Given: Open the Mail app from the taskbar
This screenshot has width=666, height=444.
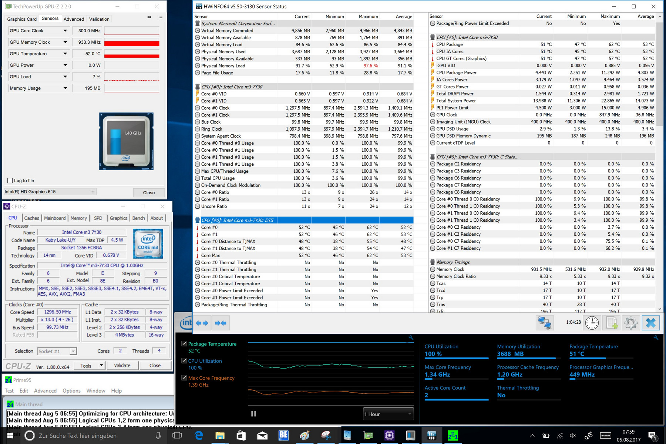Looking at the screenshot, I should coord(262,435).
